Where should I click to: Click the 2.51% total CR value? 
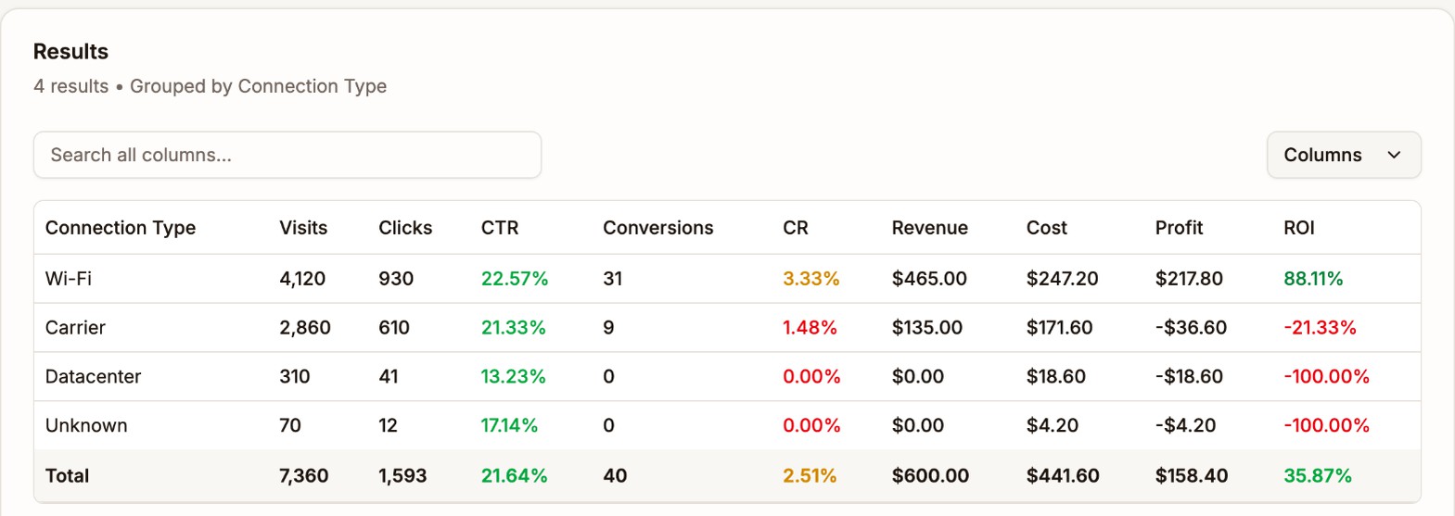pyautogui.click(x=810, y=476)
